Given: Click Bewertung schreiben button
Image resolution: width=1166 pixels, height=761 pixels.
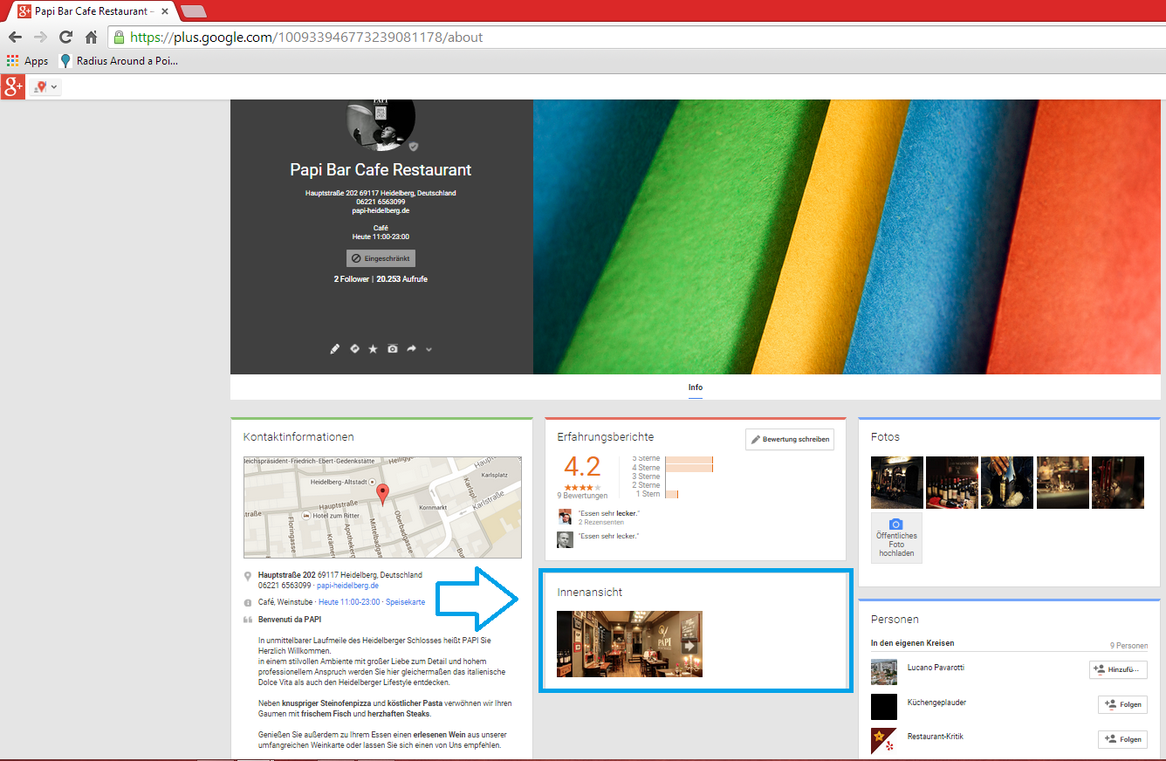Looking at the screenshot, I should pyautogui.click(x=790, y=439).
